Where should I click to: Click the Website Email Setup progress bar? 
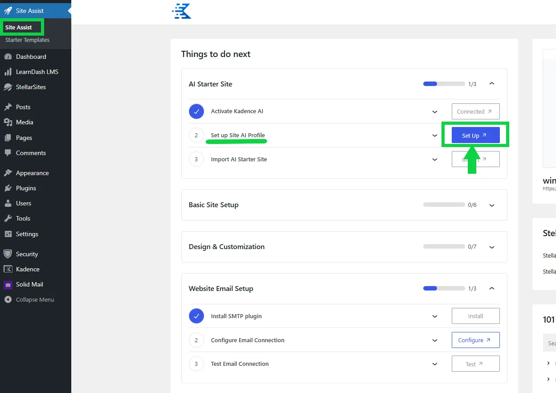pyautogui.click(x=444, y=288)
